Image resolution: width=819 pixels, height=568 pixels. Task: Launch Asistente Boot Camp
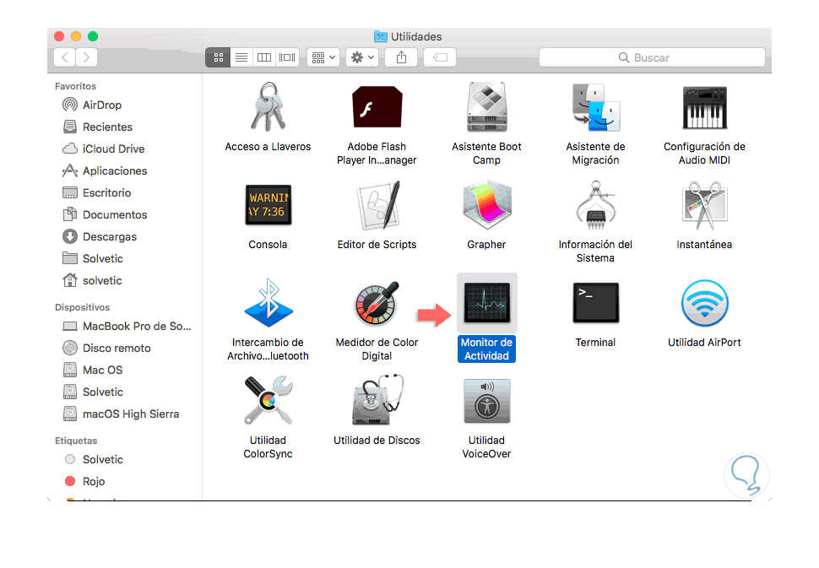[x=486, y=107]
